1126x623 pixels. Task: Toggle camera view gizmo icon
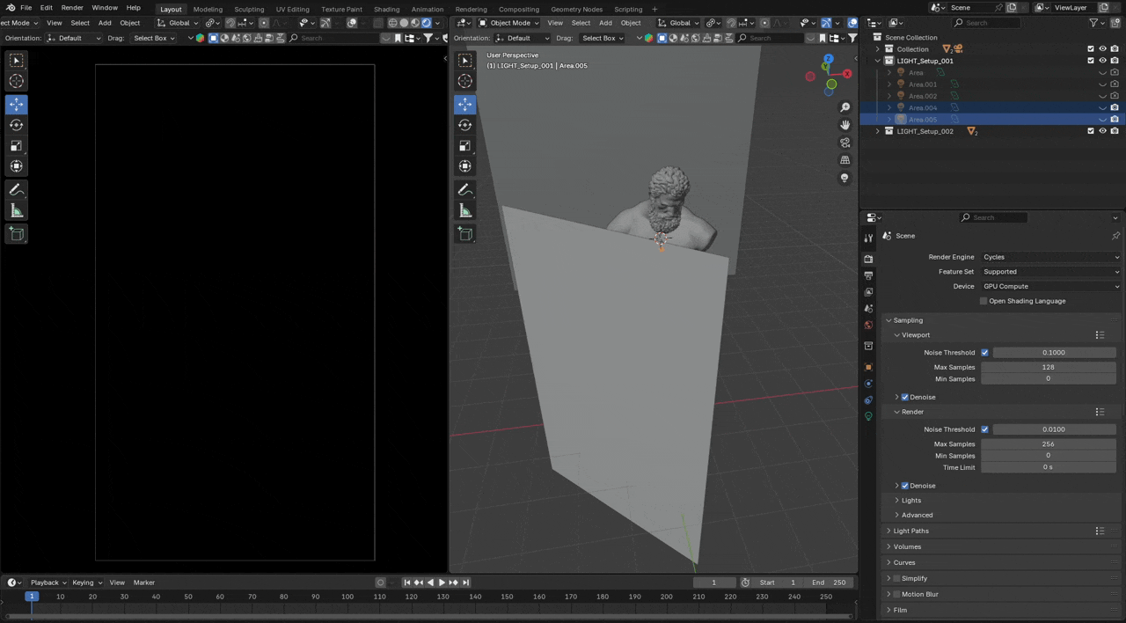[845, 143]
